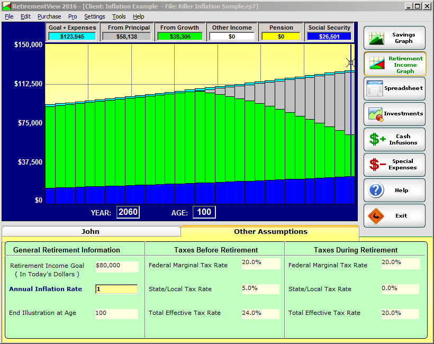434x344 pixels.
Task: Select the Retirement Income Graph icon
Action: pyautogui.click(x=377, y=64)
